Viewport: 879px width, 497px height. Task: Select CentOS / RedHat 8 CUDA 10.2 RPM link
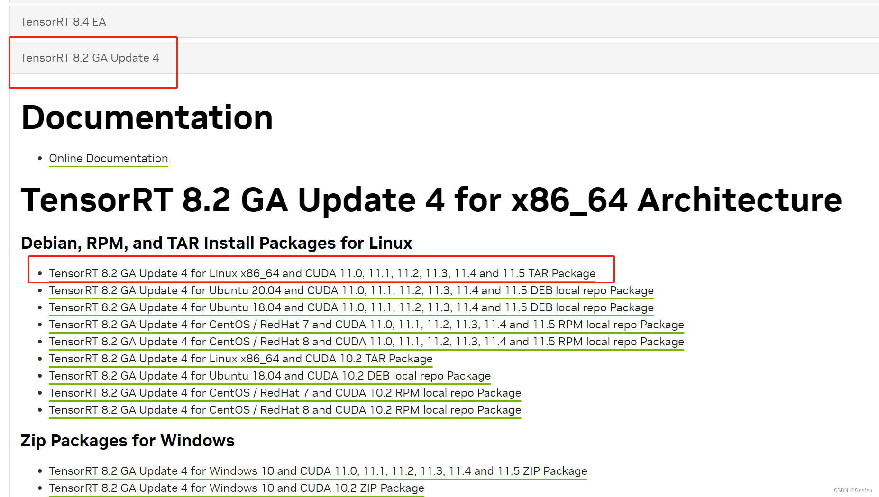click(284, 410)
